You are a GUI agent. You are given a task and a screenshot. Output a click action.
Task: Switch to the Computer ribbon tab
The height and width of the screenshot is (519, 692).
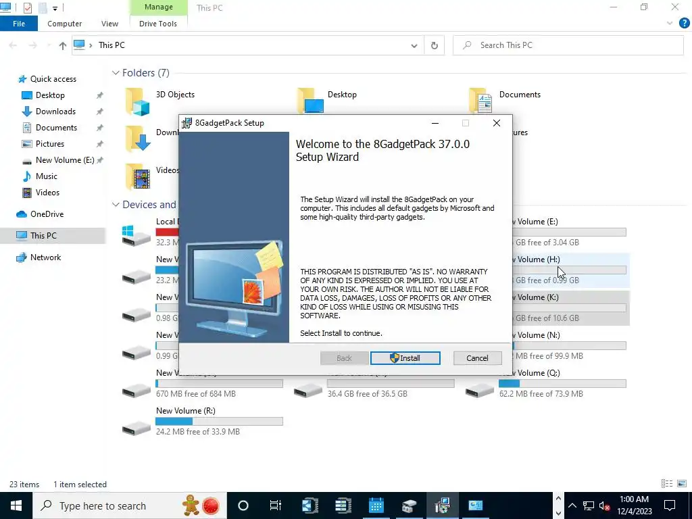pos(64,24)
